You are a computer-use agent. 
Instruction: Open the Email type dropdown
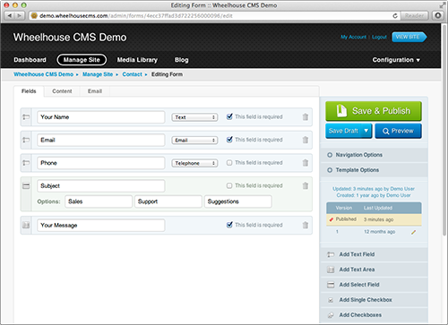[x=194, y=141]
